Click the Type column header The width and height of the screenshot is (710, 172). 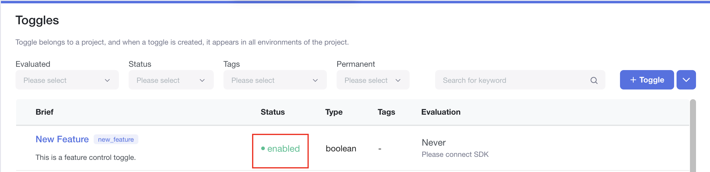(x=334, y=112)
